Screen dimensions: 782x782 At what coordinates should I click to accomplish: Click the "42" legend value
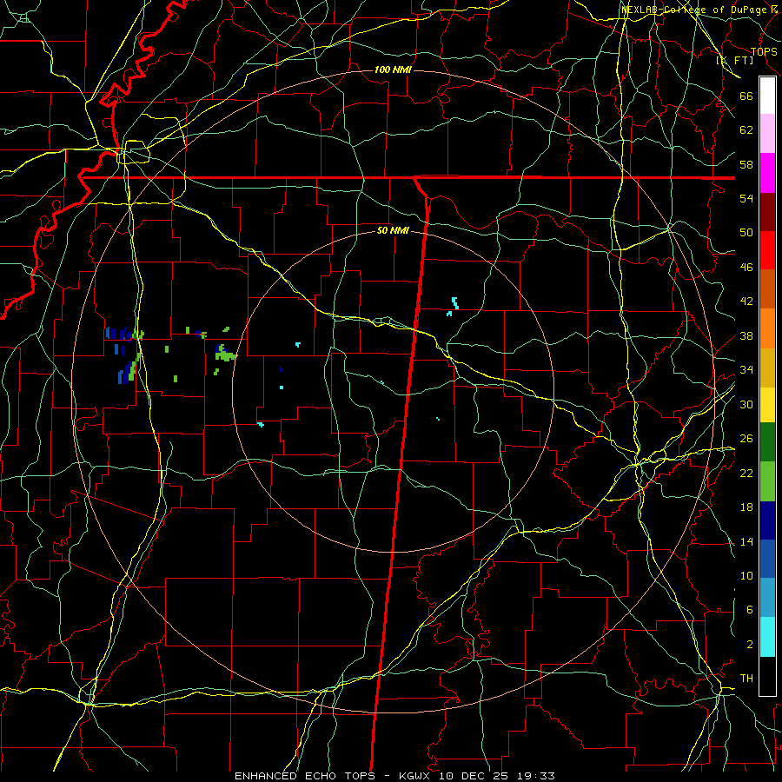[x=746, y=302]
